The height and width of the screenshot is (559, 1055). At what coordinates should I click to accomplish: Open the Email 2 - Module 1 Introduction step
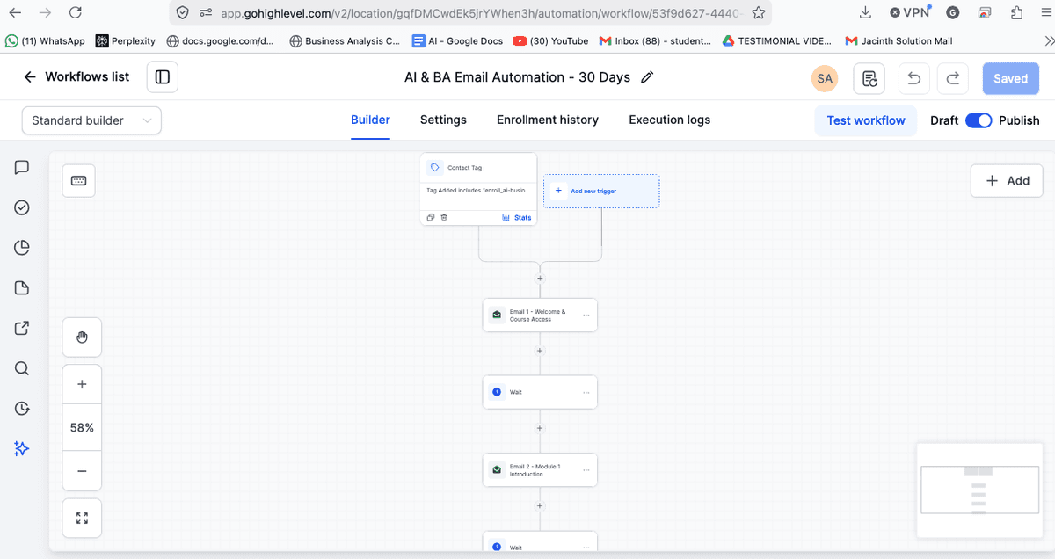(x=540, y=470)
